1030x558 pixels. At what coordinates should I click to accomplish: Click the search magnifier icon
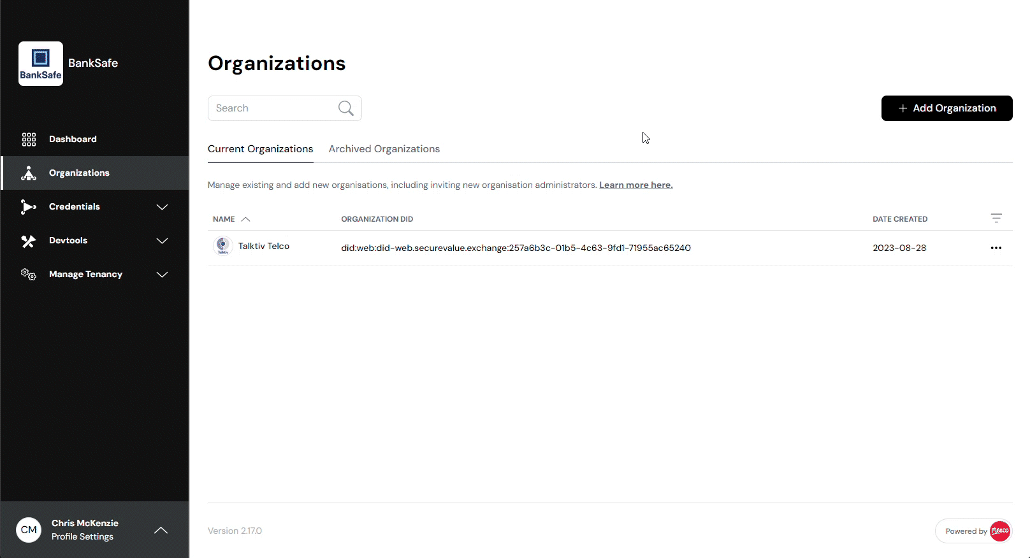(346, 108)
